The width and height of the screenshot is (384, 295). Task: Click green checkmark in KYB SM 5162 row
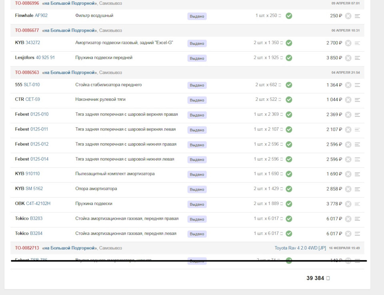point(289,189)
